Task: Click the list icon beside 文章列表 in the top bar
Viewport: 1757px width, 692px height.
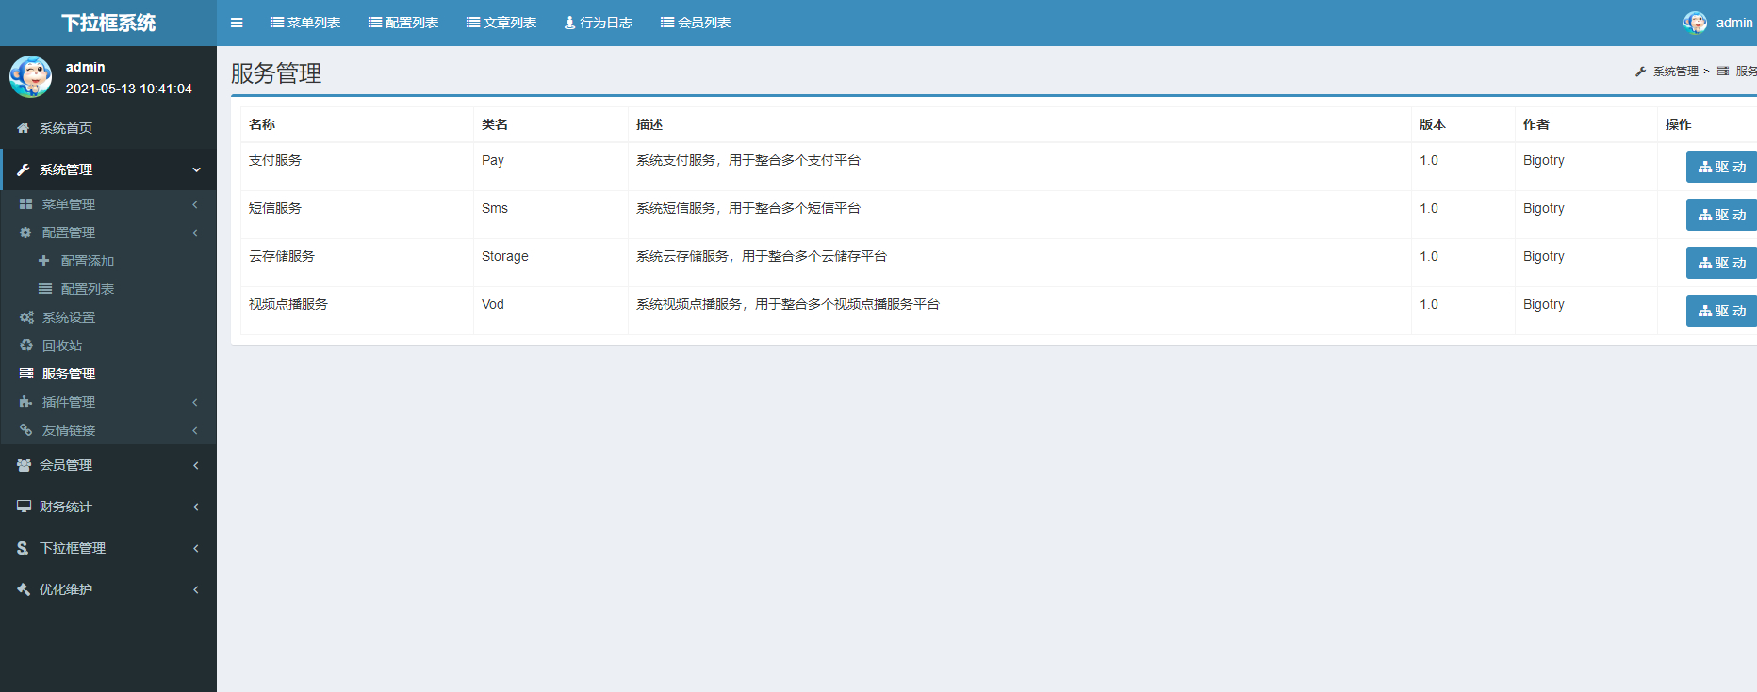Action: pyautogui.click(x=473, y=23)
